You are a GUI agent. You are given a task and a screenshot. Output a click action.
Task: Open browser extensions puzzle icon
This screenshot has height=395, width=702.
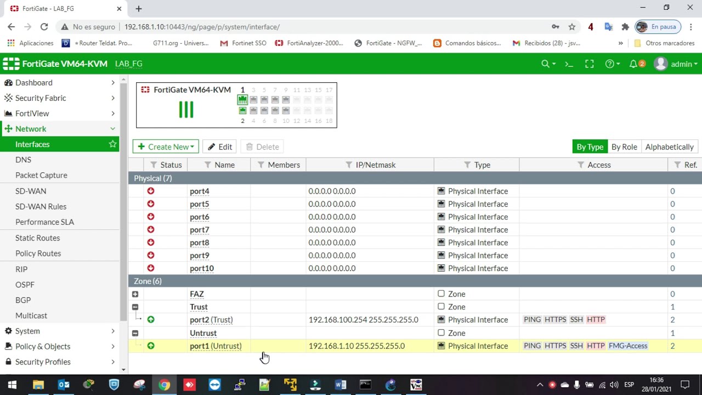coord(625,26)
